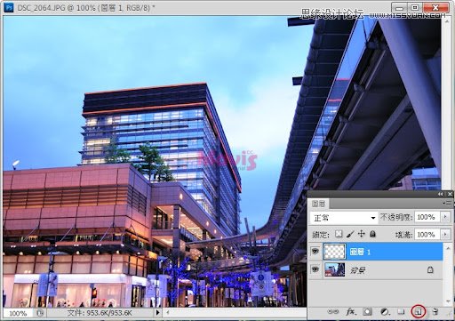Click the link layers icon
455x321 pixels.
[333, 311]
